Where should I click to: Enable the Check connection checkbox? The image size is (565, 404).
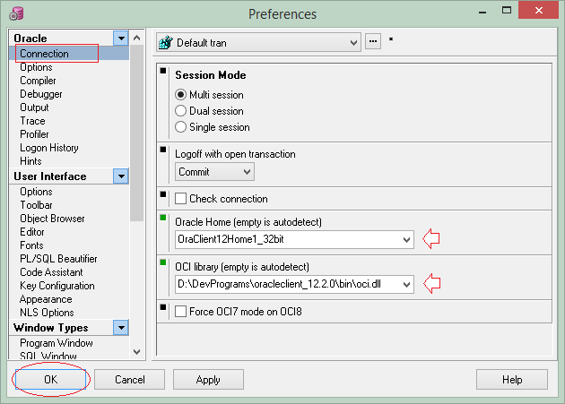point(180,198)
